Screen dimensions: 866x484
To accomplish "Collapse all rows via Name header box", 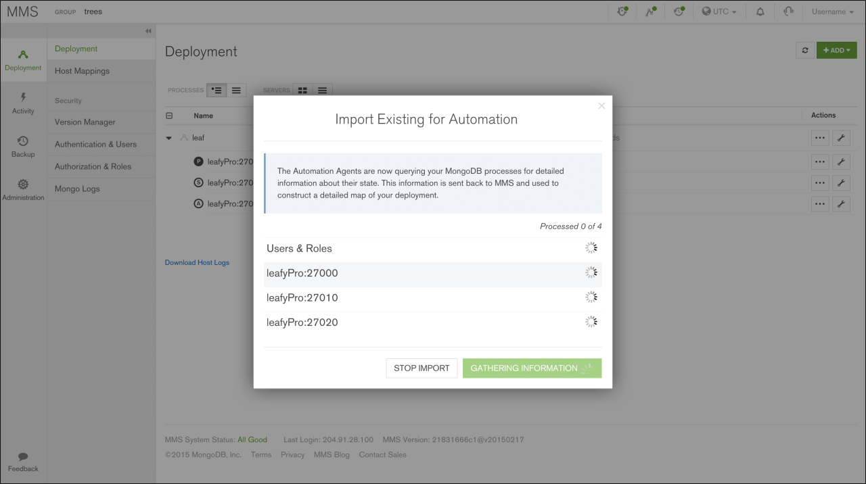I will (169, 116).
